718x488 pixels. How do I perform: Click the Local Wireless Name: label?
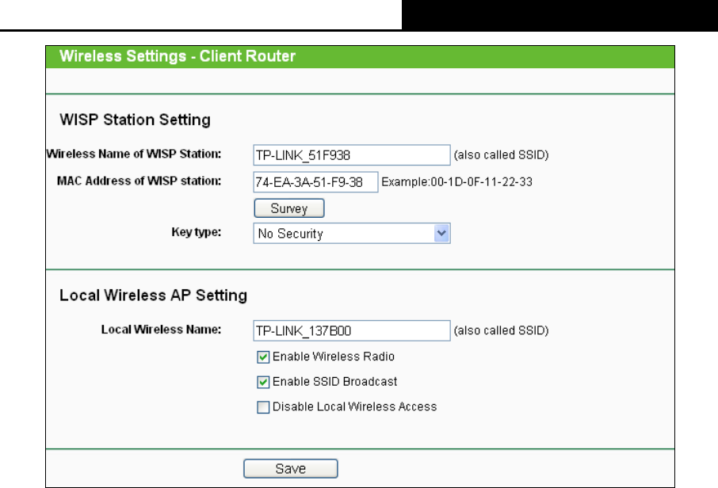[x=161, y=330]
